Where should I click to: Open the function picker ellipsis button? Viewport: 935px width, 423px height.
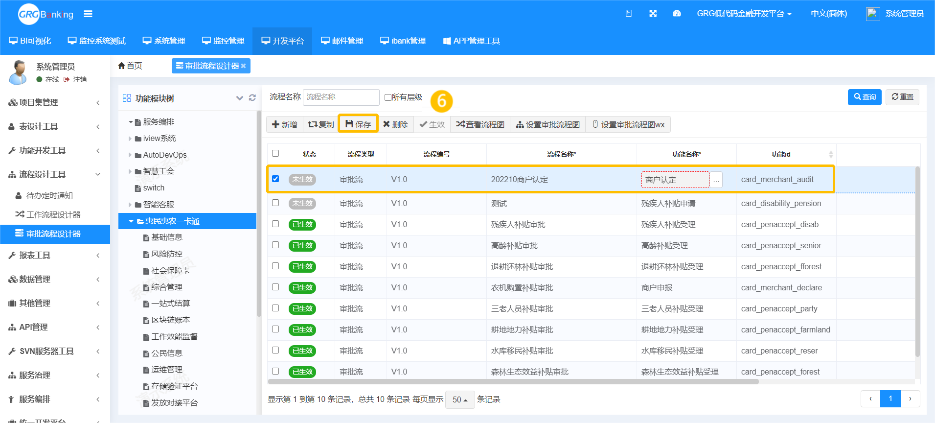click(716, 180)
